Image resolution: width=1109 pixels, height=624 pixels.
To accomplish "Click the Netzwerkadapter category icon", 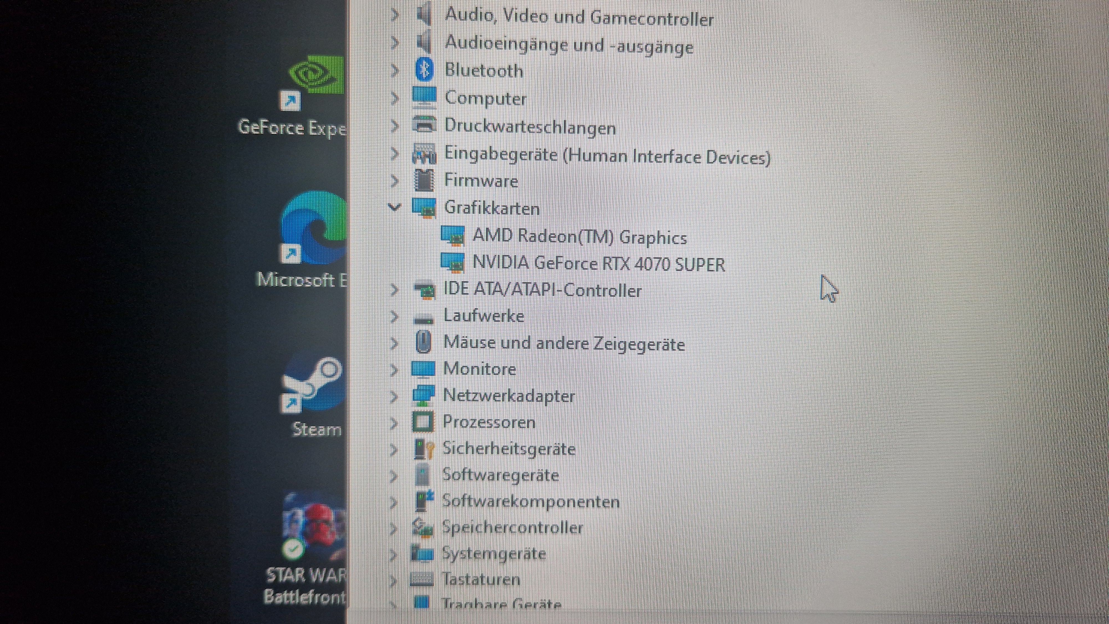I will coord(423,395).
